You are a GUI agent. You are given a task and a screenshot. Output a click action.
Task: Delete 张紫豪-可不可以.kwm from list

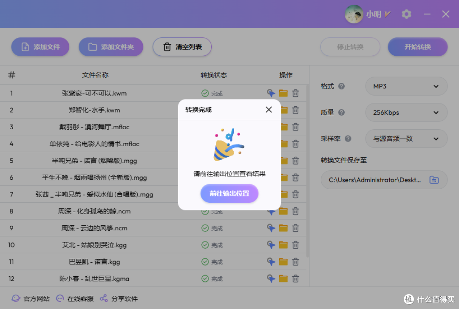click(295, 93)
